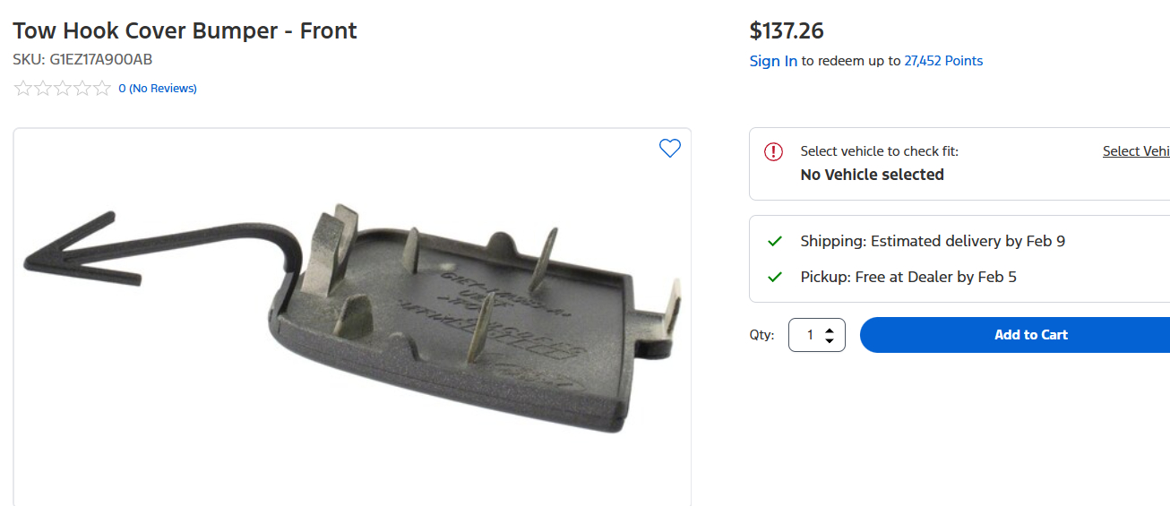The image size is (1170, 506).
Task: Add to Cart
Action: click(x=1015, y=335)
